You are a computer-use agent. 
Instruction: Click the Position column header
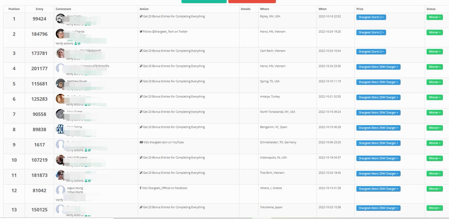click(x=14, y=9)
